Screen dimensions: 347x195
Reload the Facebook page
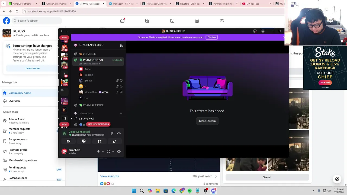pos(17,11)
